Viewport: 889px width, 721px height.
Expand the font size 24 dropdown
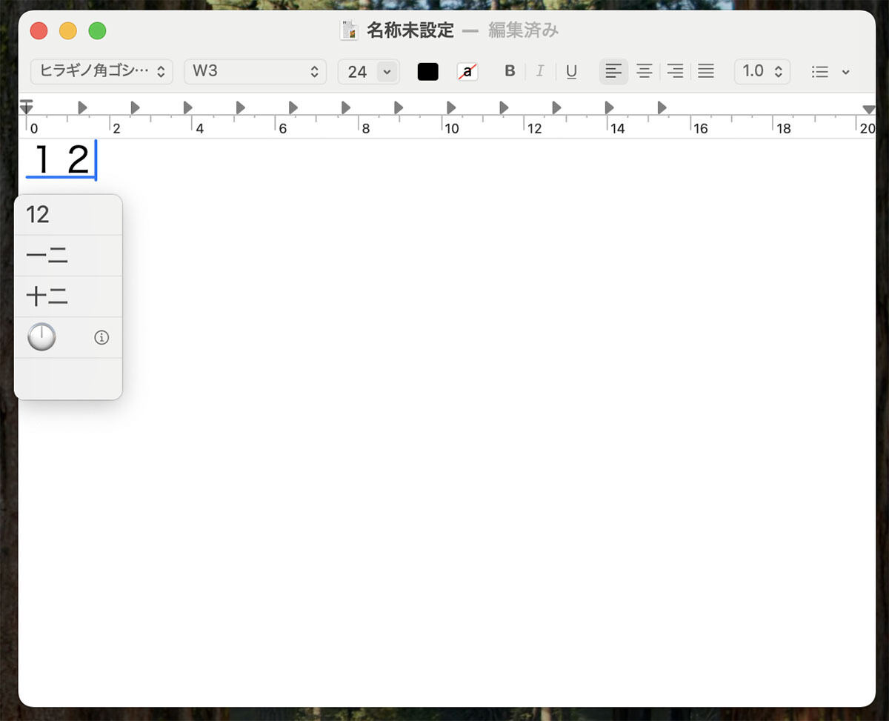[387, 71]
